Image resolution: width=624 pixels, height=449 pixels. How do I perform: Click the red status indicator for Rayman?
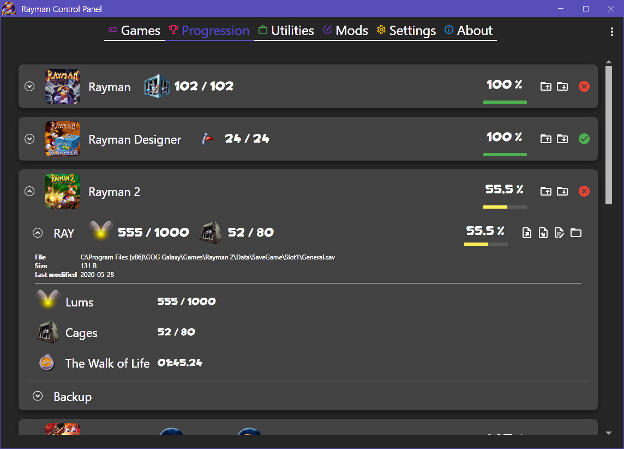(x=584, y=86)
